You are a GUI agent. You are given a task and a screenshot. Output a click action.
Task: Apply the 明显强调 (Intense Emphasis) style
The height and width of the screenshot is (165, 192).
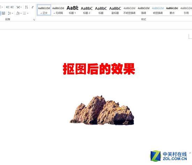point(158,10)
